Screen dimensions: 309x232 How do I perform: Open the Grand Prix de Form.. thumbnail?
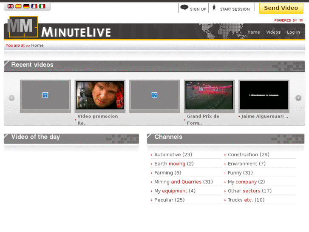[x=209, y=96]
